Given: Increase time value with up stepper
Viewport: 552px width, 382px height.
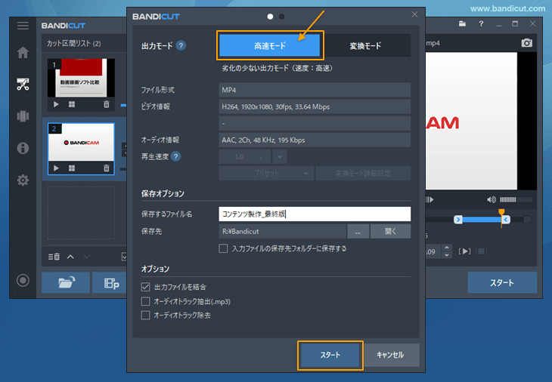Looking at the screenshot, I should [x=447, y=248].
